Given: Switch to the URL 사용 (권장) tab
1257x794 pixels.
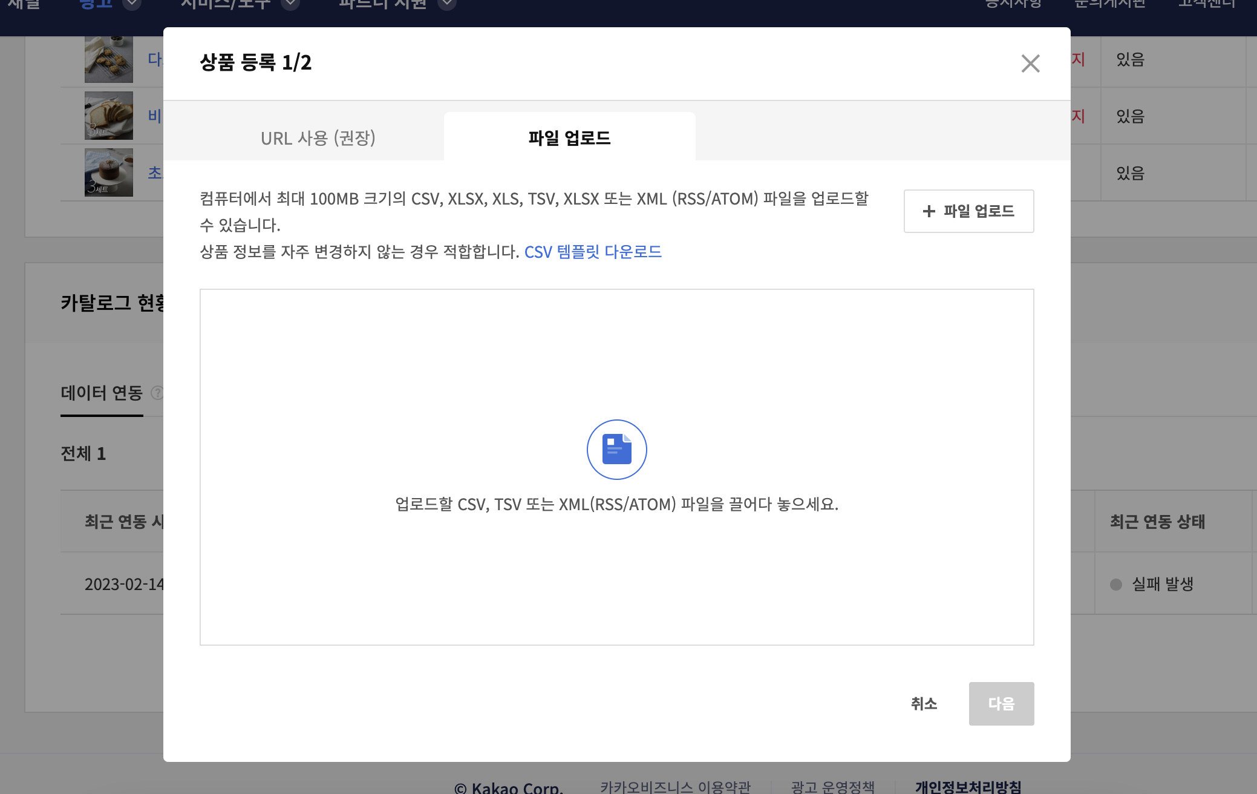Looking at the screenshot, I should (x=318, y=138).
